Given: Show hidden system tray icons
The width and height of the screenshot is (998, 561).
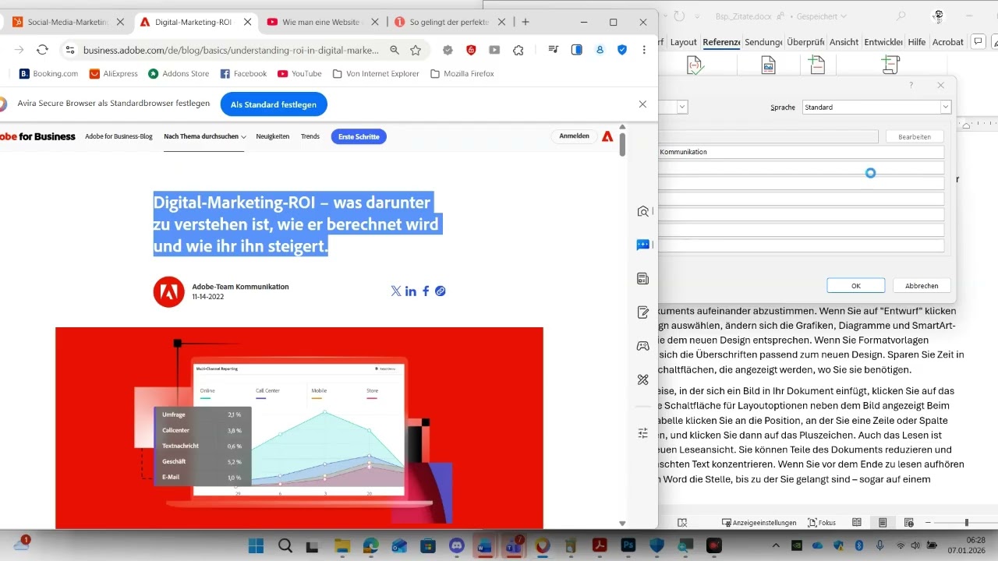Looking at the screenshot, I should point(775,545).
